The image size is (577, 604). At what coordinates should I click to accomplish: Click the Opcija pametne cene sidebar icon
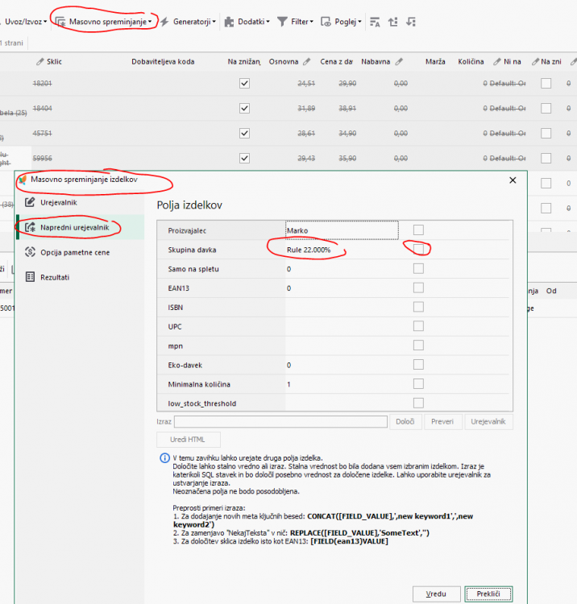click(x=31, y=252)
